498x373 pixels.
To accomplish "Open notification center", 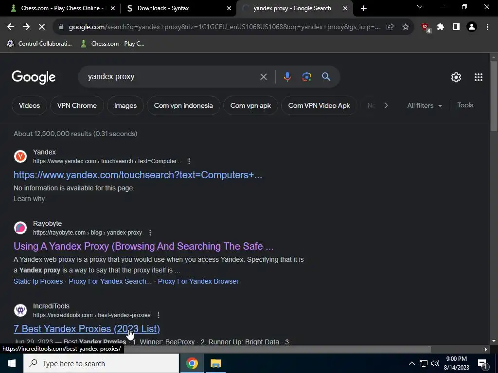I will [482, 363].
